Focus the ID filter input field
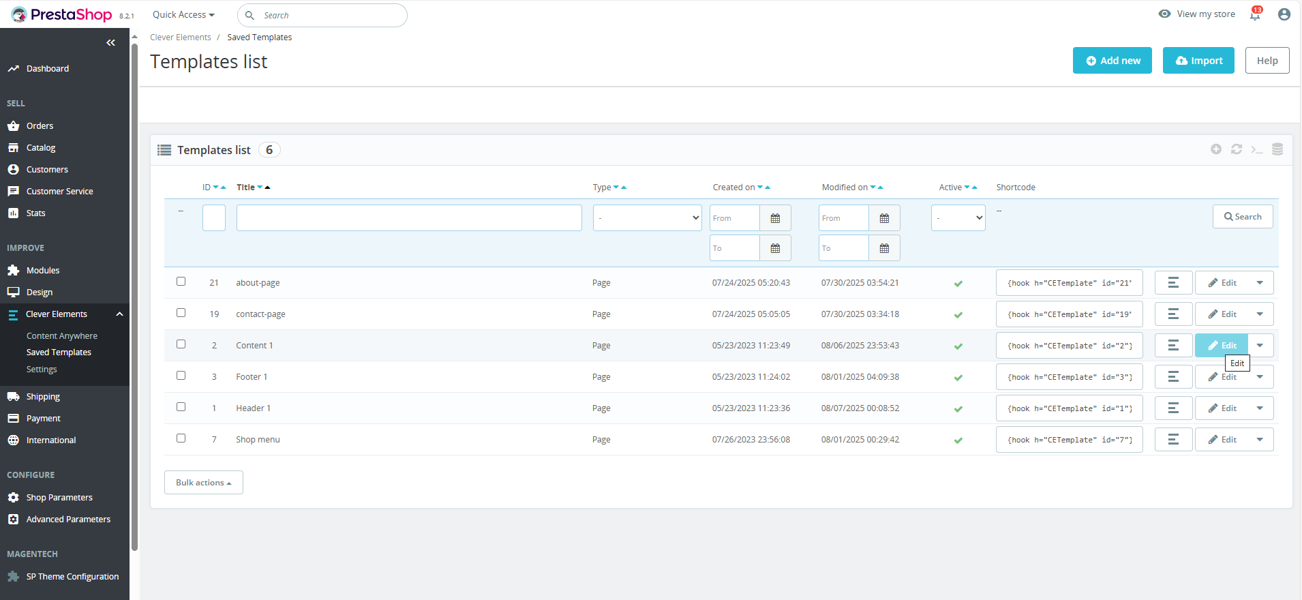Viewport: 1302px width, 600px height. tap(214, 218)
